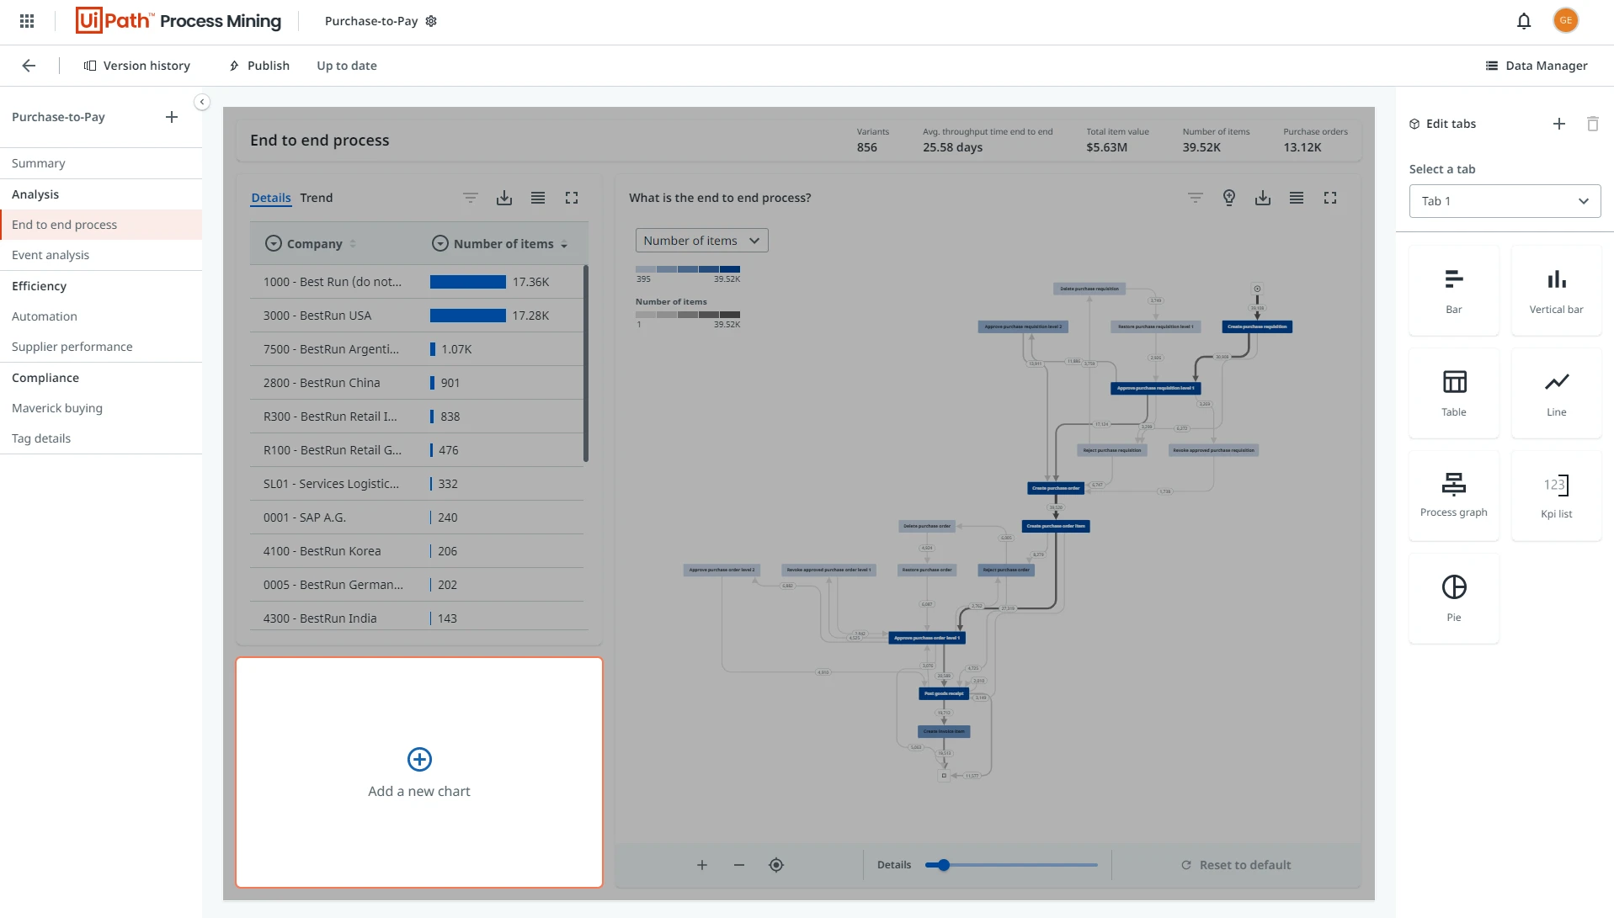Open Automation page
The width and height of the screenshot is (1614, 918).
(x=101, y=316)
